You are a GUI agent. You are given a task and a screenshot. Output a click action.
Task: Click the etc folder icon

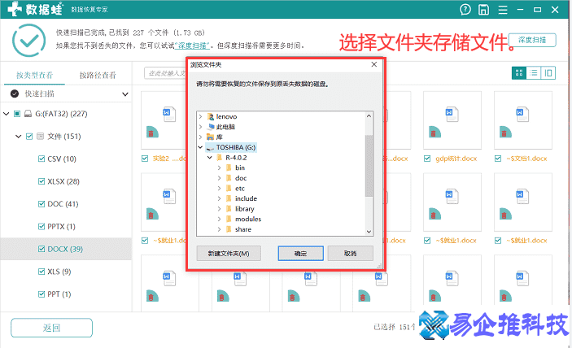(229, 189)
